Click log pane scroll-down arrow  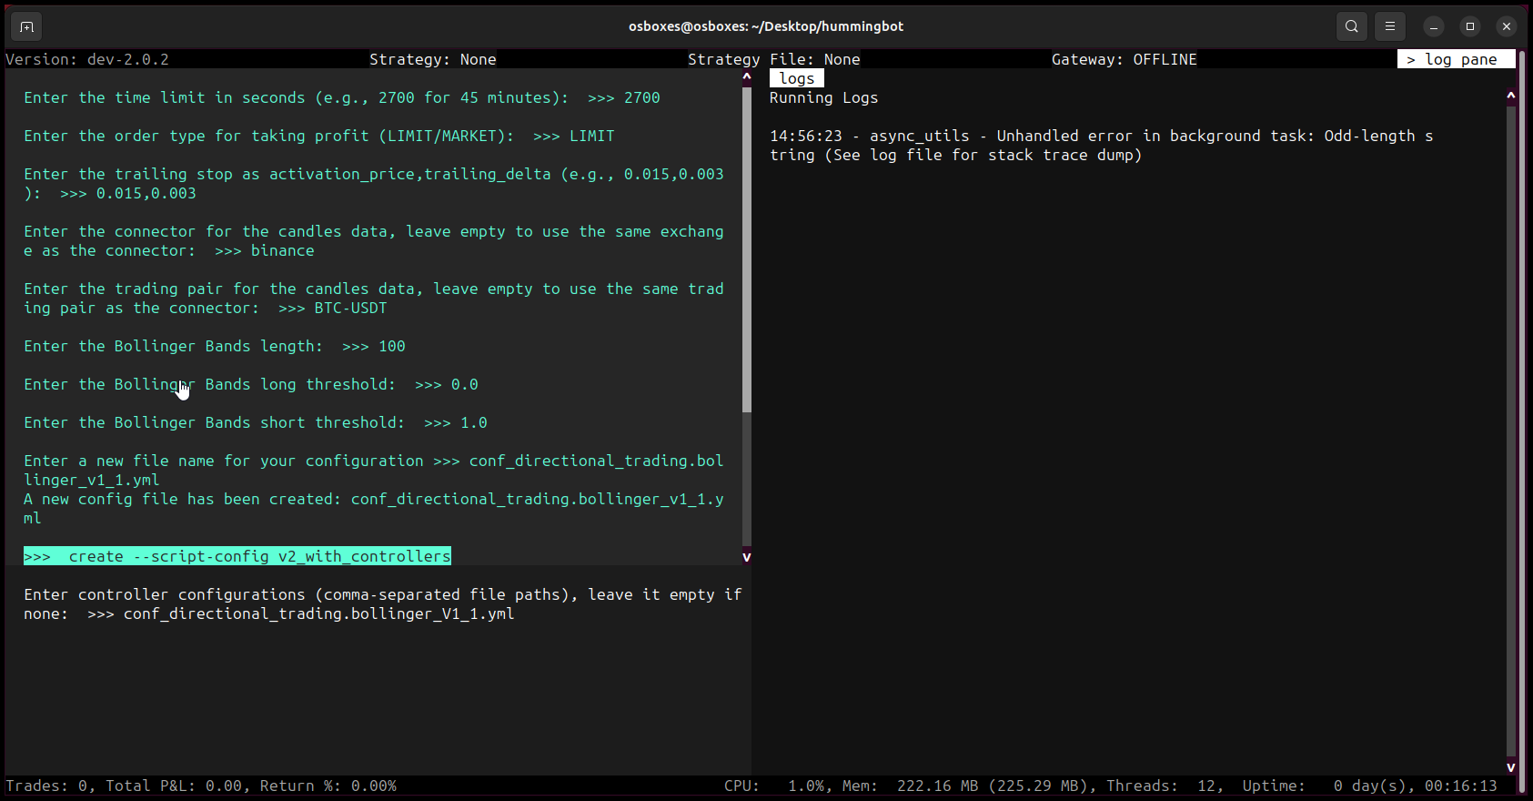1511,767
